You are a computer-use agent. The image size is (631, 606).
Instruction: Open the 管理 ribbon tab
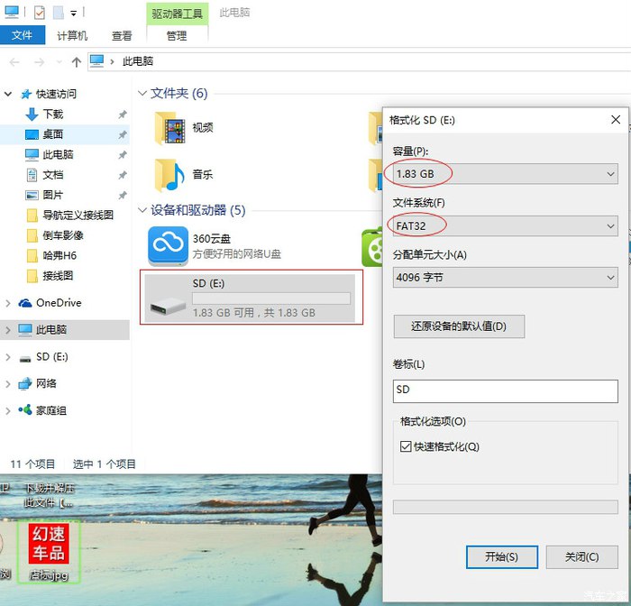click(177, 36)
